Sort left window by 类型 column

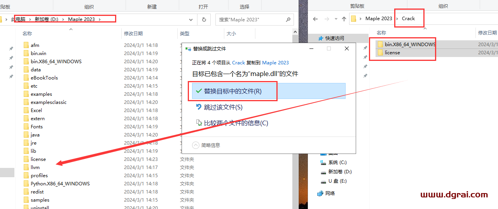(x=185, y=34)
